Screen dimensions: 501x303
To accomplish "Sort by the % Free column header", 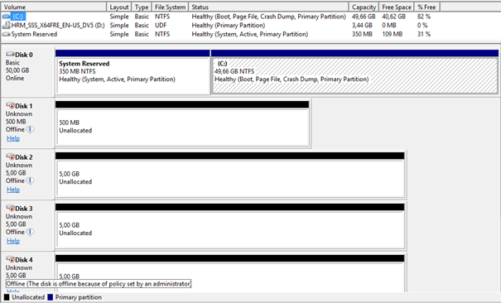I will point(426,7).
